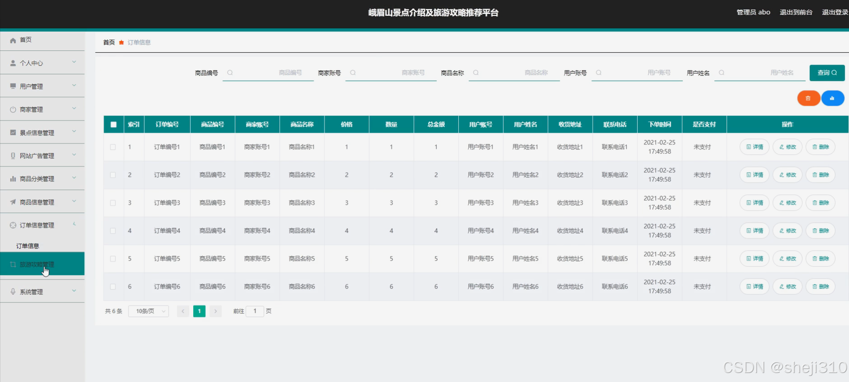Click the power icon beside 商家管理
Screen dimensions: 849x382
(x=13, y=109)
